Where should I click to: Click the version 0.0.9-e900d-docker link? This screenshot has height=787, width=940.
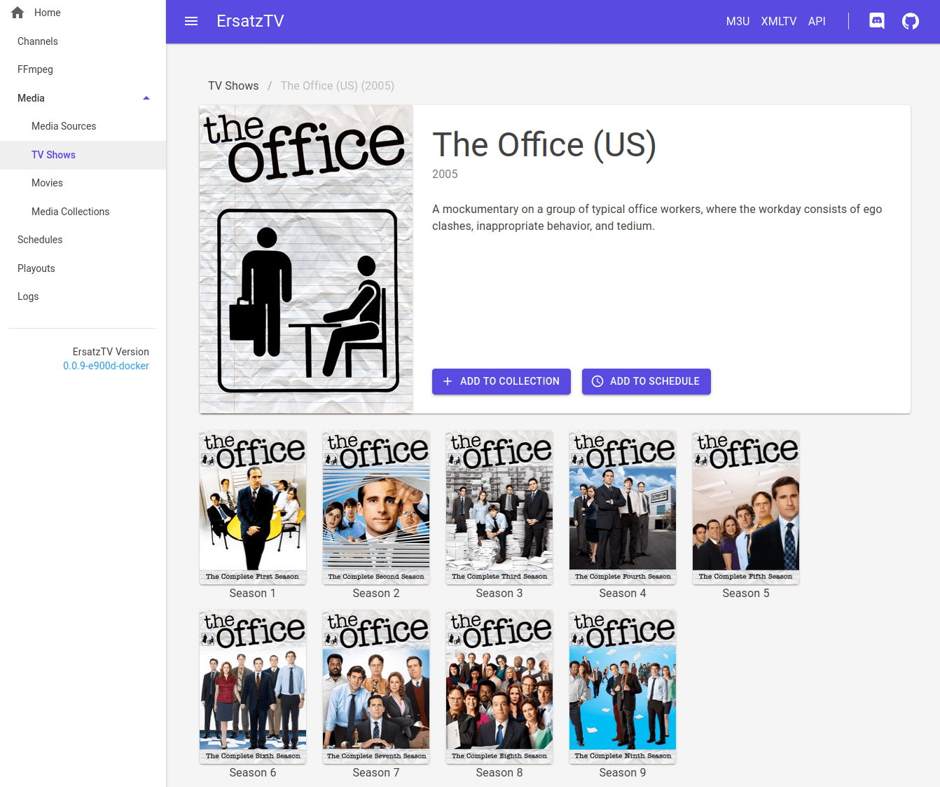pyautogui.click(x=106, y=366)
